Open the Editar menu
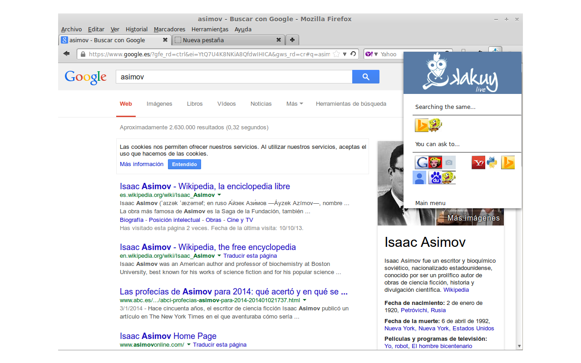Screen dimensions: 581x363 pos(96,29)
